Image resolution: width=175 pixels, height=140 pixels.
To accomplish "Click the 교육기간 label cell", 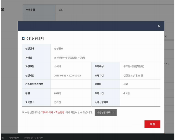I will pyautogui.click(x=106, y=75).
